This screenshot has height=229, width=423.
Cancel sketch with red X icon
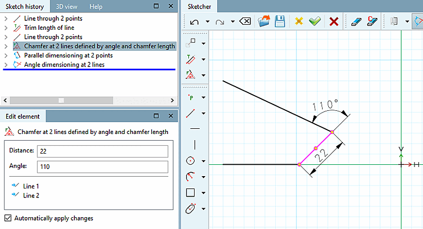334,21
